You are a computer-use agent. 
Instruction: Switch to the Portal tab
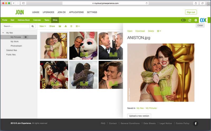pyautogui.click(x=5, y=20)
